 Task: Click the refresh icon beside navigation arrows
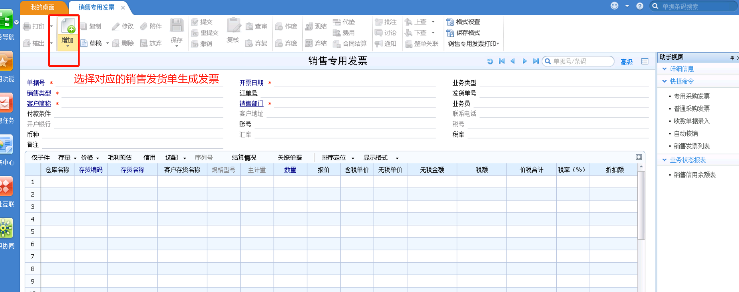490,61
